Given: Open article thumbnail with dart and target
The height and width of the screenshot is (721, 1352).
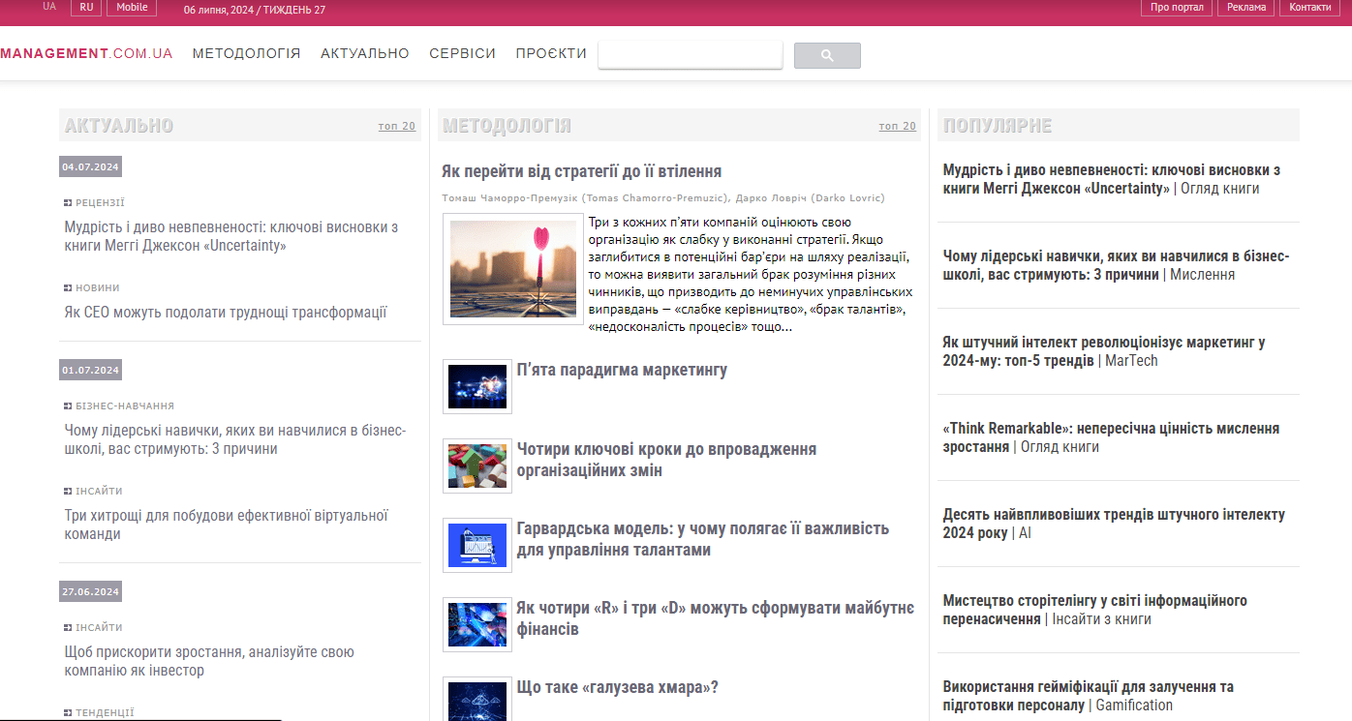Looking at the screenshot, I should 513,269.
